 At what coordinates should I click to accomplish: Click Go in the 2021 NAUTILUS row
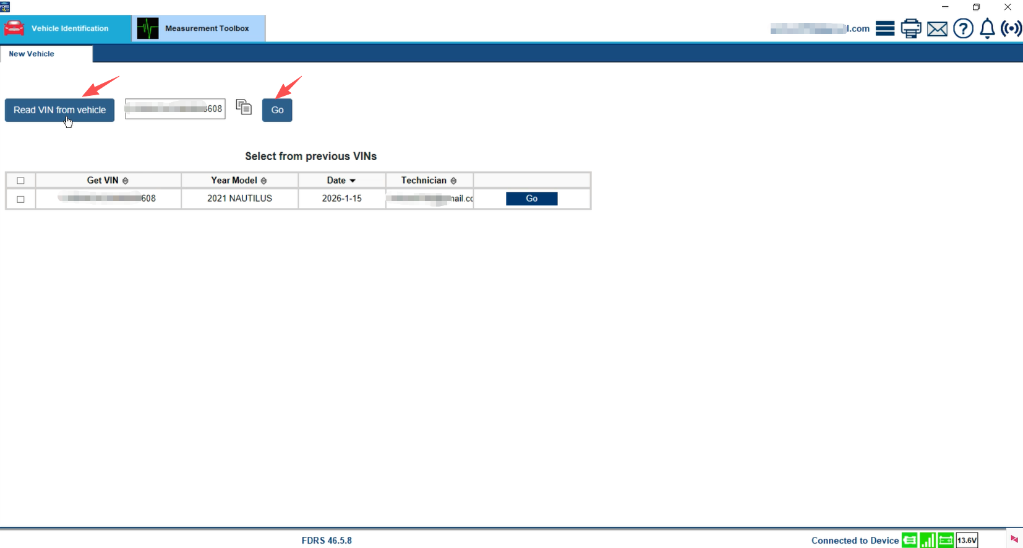[531, 199]
